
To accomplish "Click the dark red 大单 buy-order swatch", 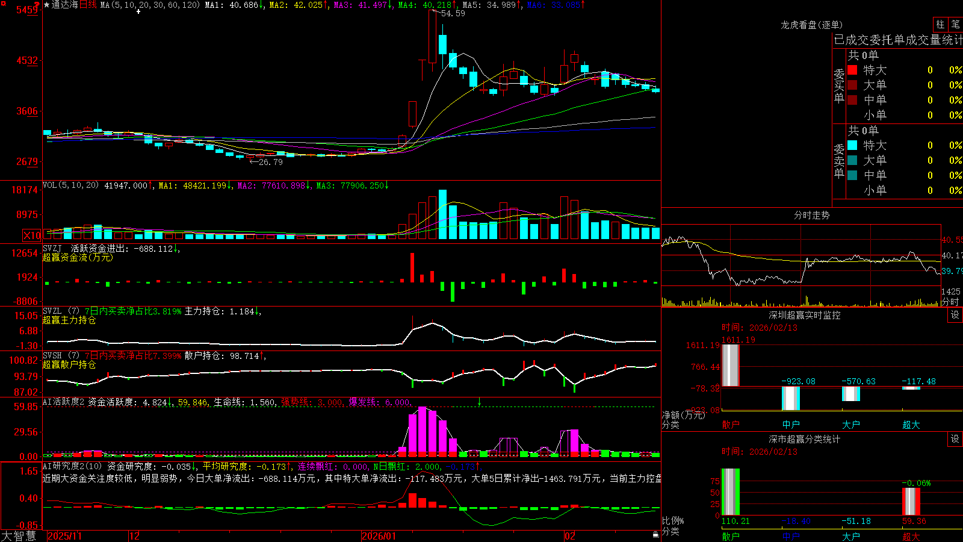I will (x=852, y=85).
